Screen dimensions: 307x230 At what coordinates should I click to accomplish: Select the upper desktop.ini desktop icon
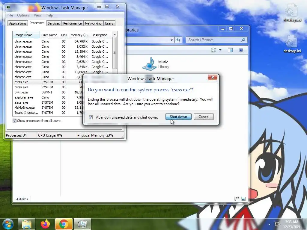coord(292,13)
